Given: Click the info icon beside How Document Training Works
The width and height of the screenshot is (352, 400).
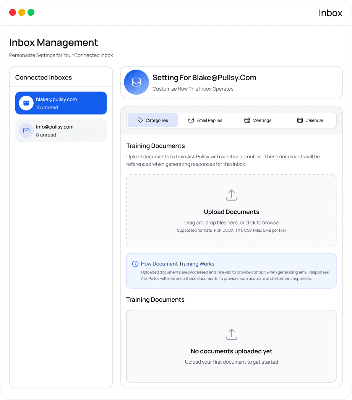Looking at the screenshot, I should (135, 264).
